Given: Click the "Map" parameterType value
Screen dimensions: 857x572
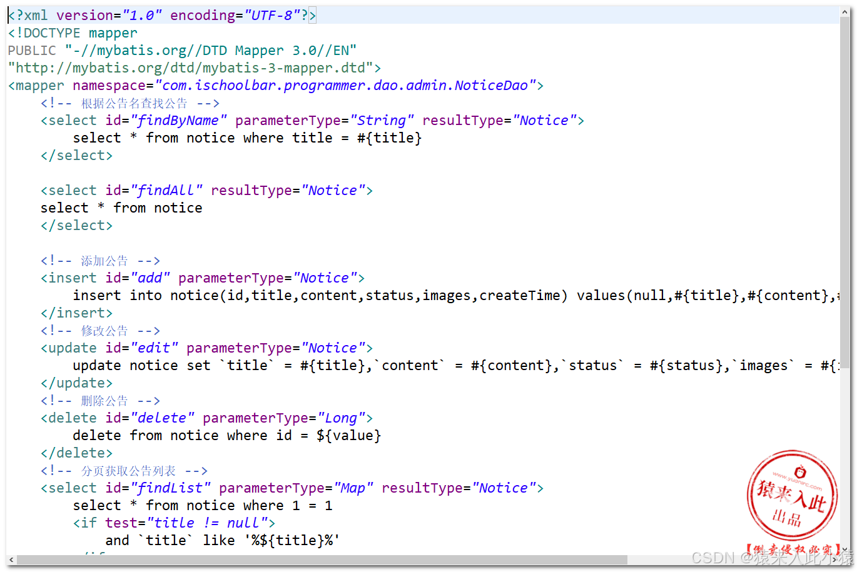Looking at the screenshot, I should tap(353, 488).
